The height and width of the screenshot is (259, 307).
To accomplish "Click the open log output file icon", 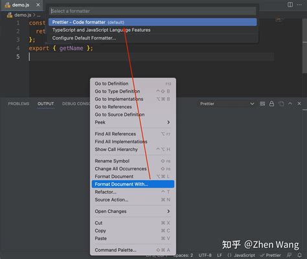I will (281, 104).
